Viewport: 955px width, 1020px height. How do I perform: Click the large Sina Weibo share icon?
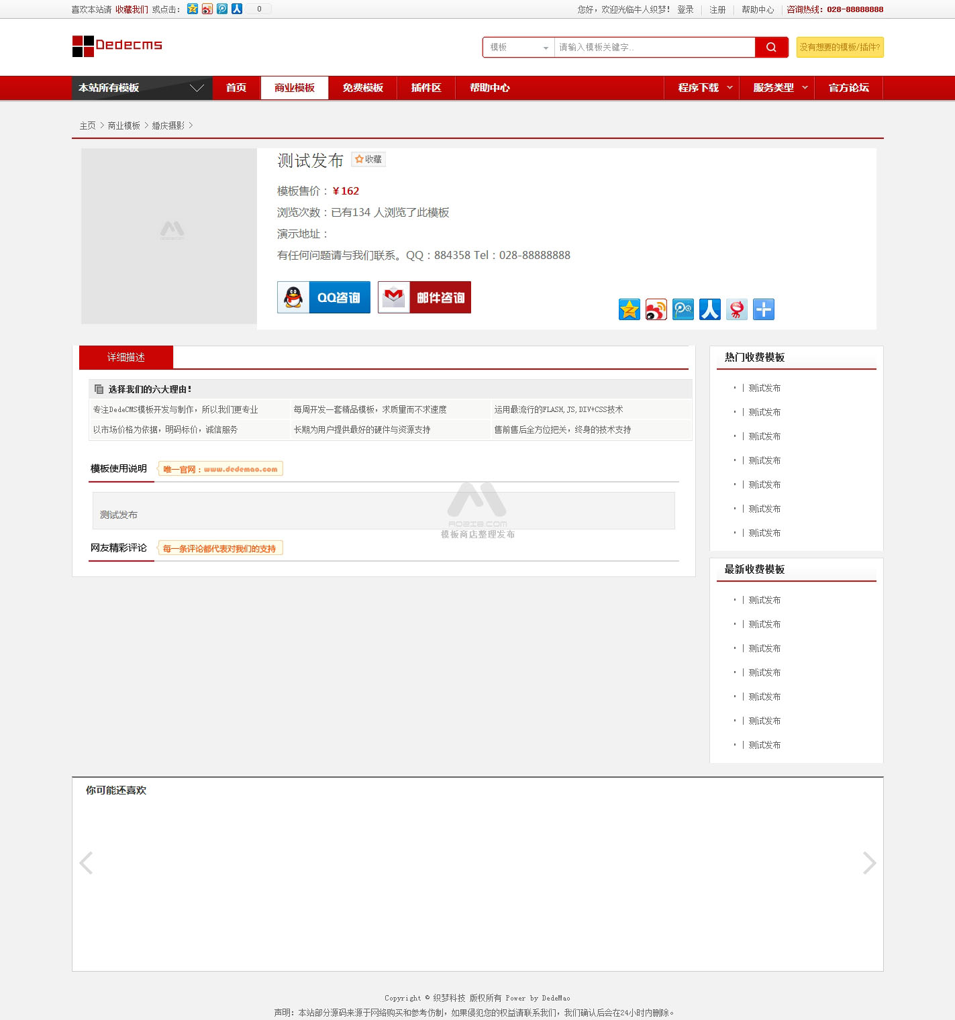pyautogui.click(x=656, y=309)
